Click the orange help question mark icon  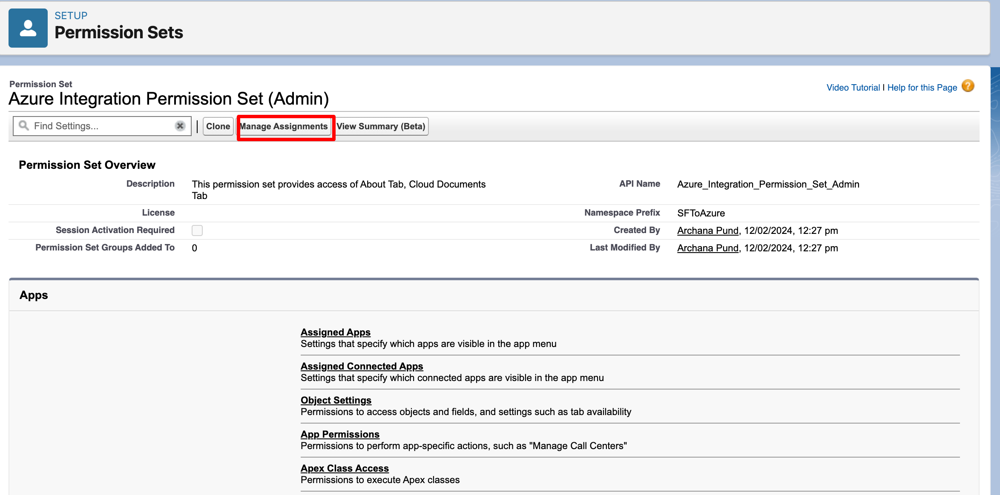pos(968,86)
